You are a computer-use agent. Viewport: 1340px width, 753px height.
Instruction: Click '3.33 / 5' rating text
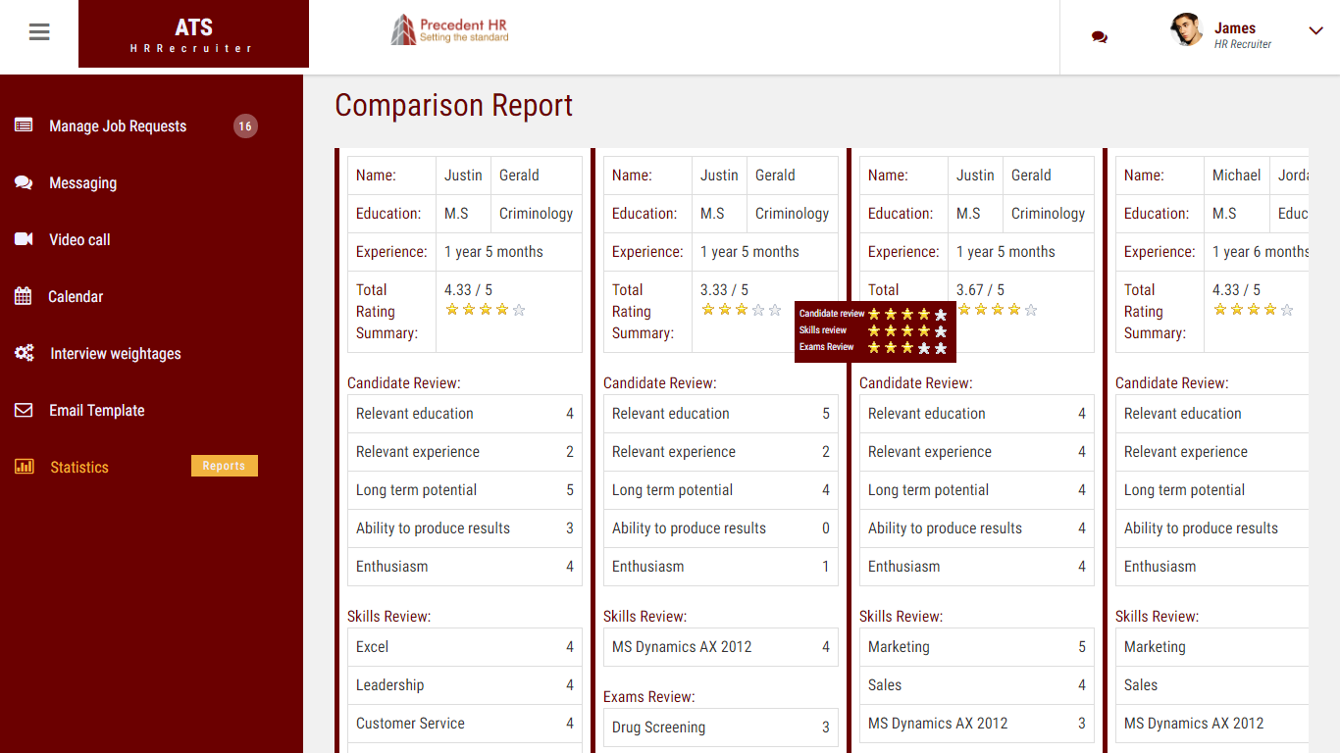(725, 290)
